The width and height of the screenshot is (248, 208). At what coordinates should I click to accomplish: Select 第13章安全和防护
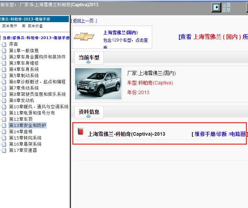click(28, 125)
